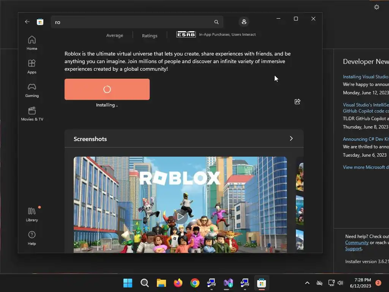Launch Firefox from the taskbar
The width and height of the screenshot is (389, 292).
click(x=178, y=283)
